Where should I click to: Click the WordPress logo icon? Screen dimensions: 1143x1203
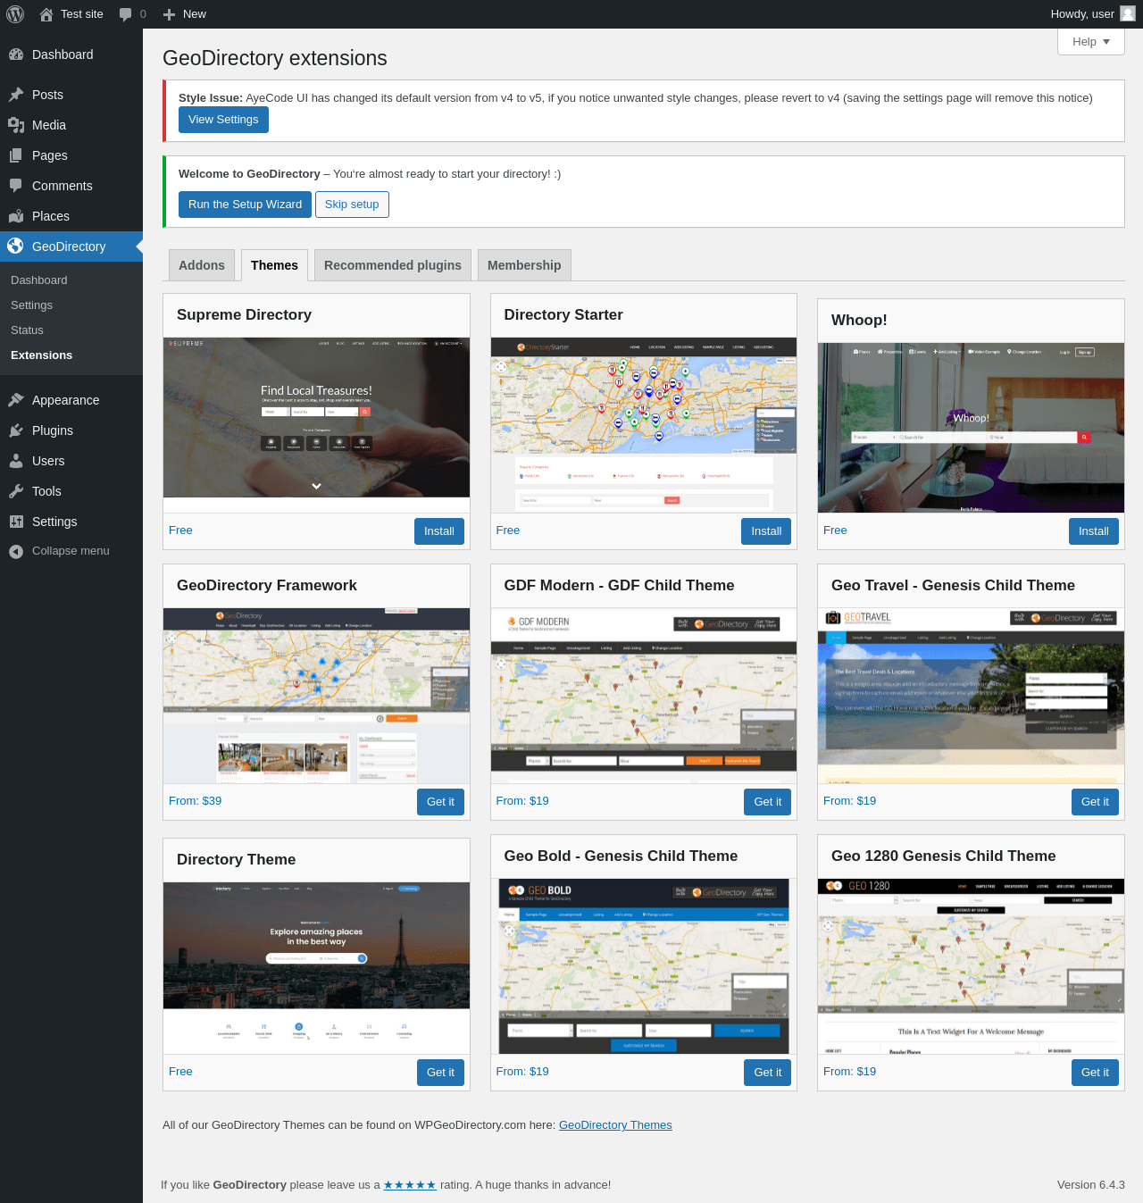click(15, 14)
